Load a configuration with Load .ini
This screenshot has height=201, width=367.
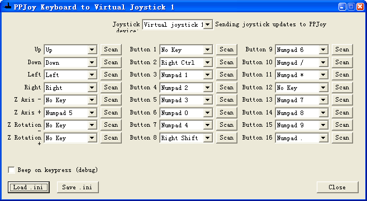(x=28, y=187)
